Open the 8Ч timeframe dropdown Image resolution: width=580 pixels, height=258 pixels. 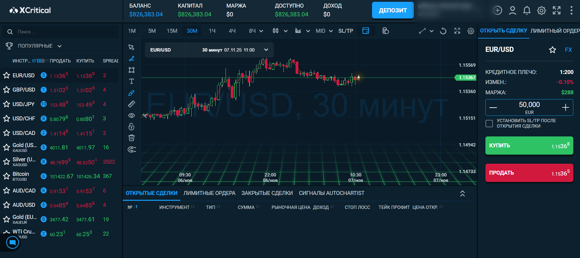(256, 31)
